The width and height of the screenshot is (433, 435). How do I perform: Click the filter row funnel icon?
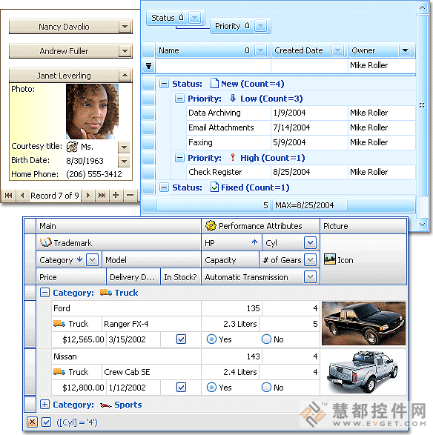coord(149,66)
